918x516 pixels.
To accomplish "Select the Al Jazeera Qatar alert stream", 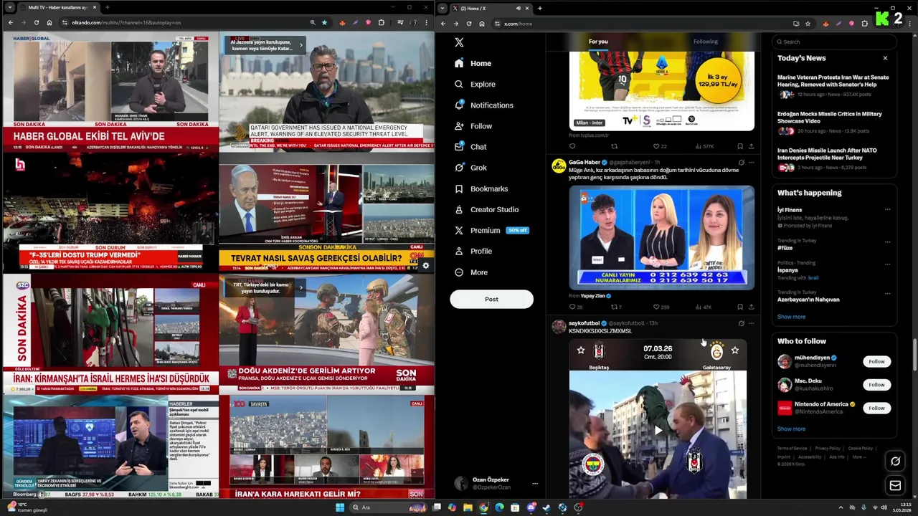I will tap(326, 91).
